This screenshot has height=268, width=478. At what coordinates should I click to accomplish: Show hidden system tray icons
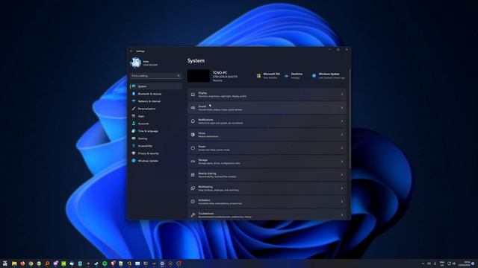click(423, 264)
